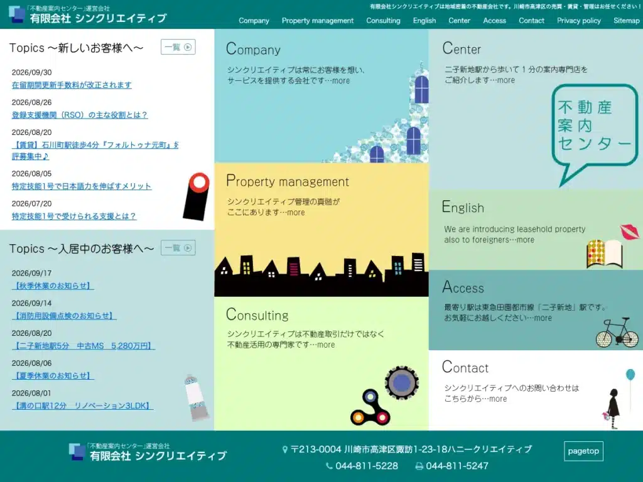Click the 2026/09/30 date text
Image resolution: width=643 pixels, height=482 pixels.
[x=31, y=73]
